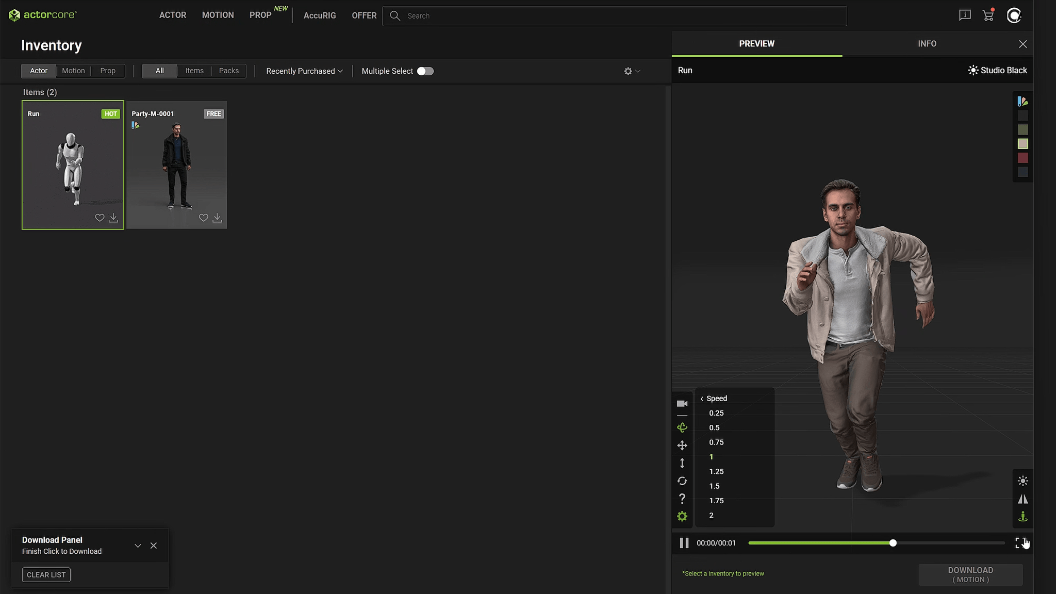Open the Studio Black environment selector
Screen dimensions: 1056x594
(x=997, y=70)
